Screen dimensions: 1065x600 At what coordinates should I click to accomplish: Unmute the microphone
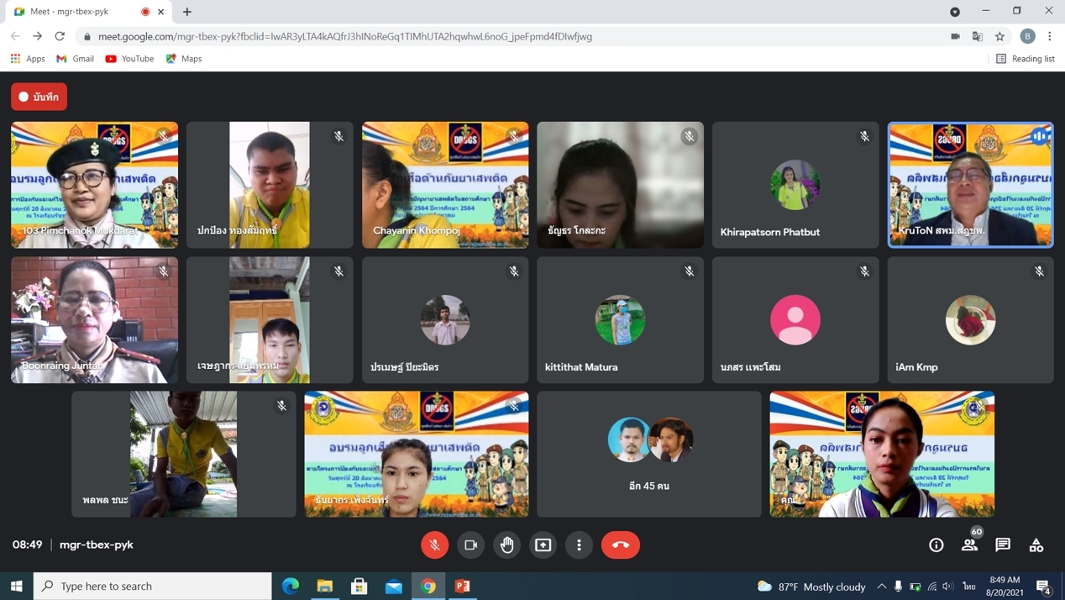coord(435,545)
